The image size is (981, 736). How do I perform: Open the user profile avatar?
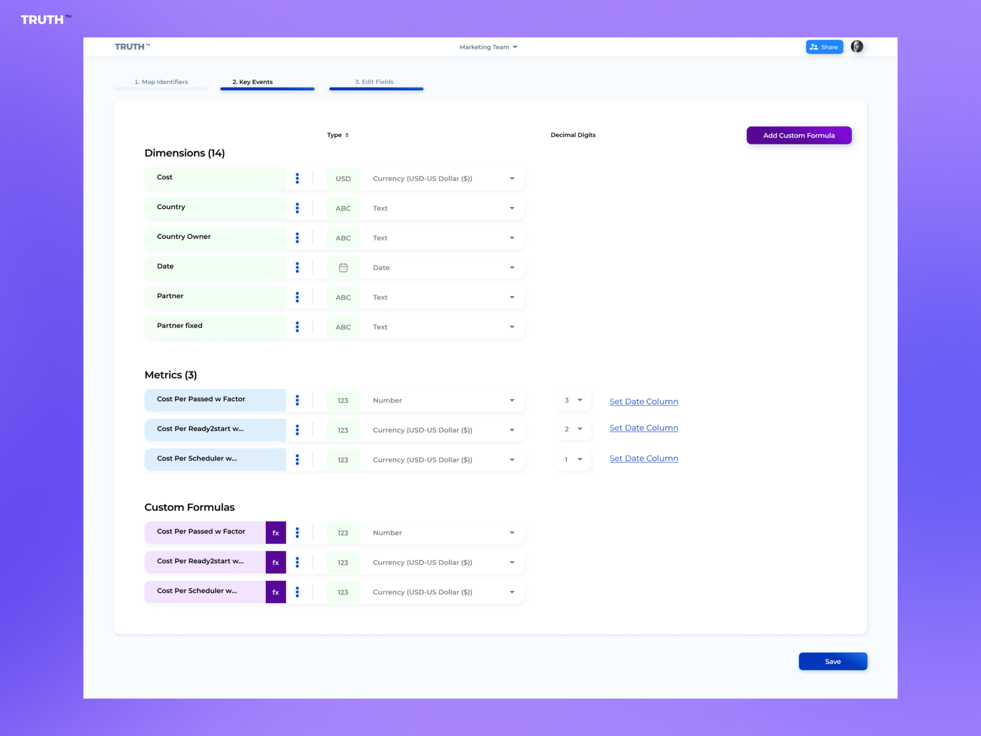click(x=857, y=47)
